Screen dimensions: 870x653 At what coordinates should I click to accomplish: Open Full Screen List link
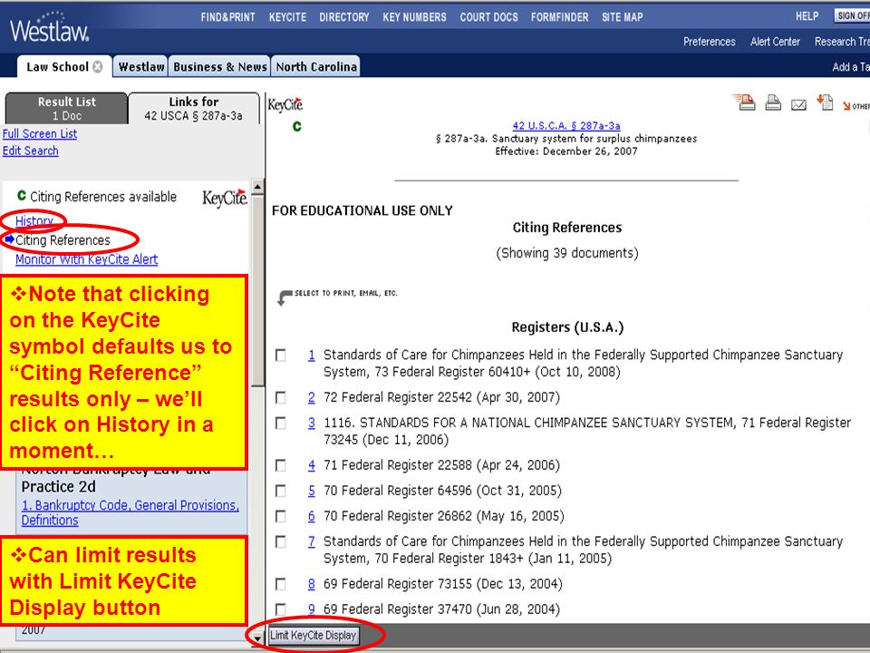pos(39,134)
